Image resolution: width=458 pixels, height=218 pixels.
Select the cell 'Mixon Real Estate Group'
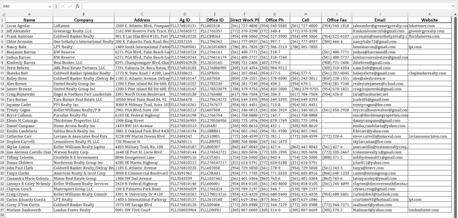tap(84, 179)
